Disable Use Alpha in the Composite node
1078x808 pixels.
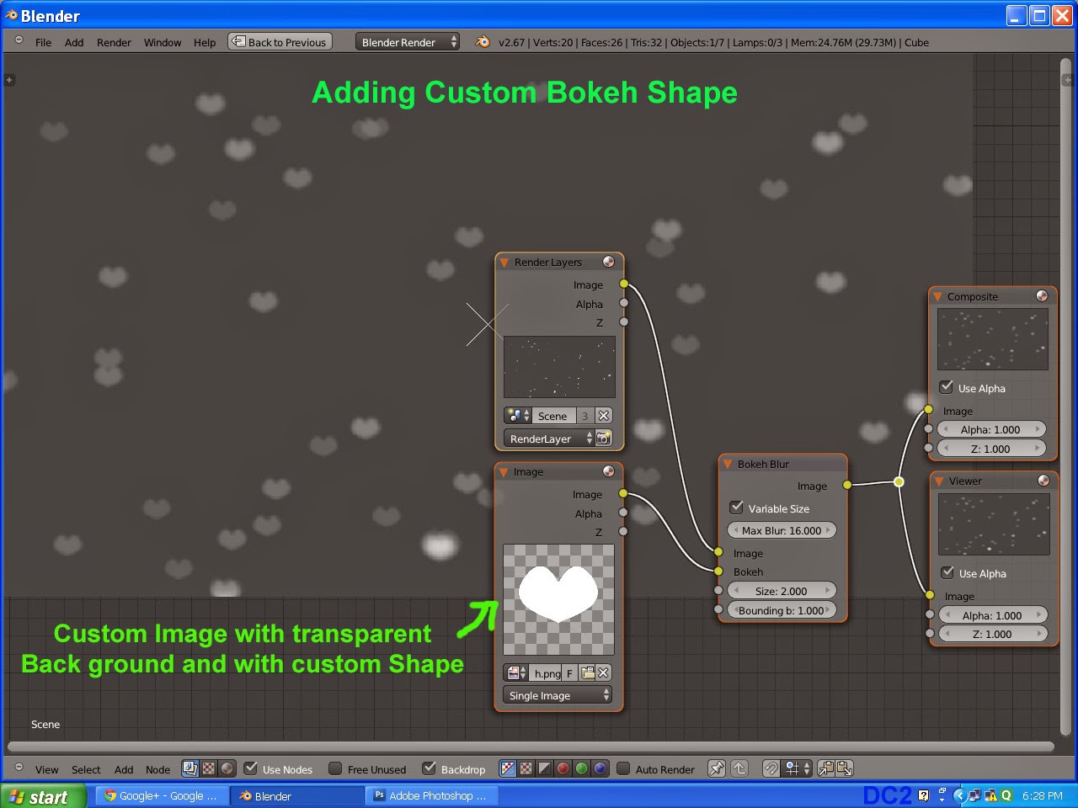click(x=945, y=388)
